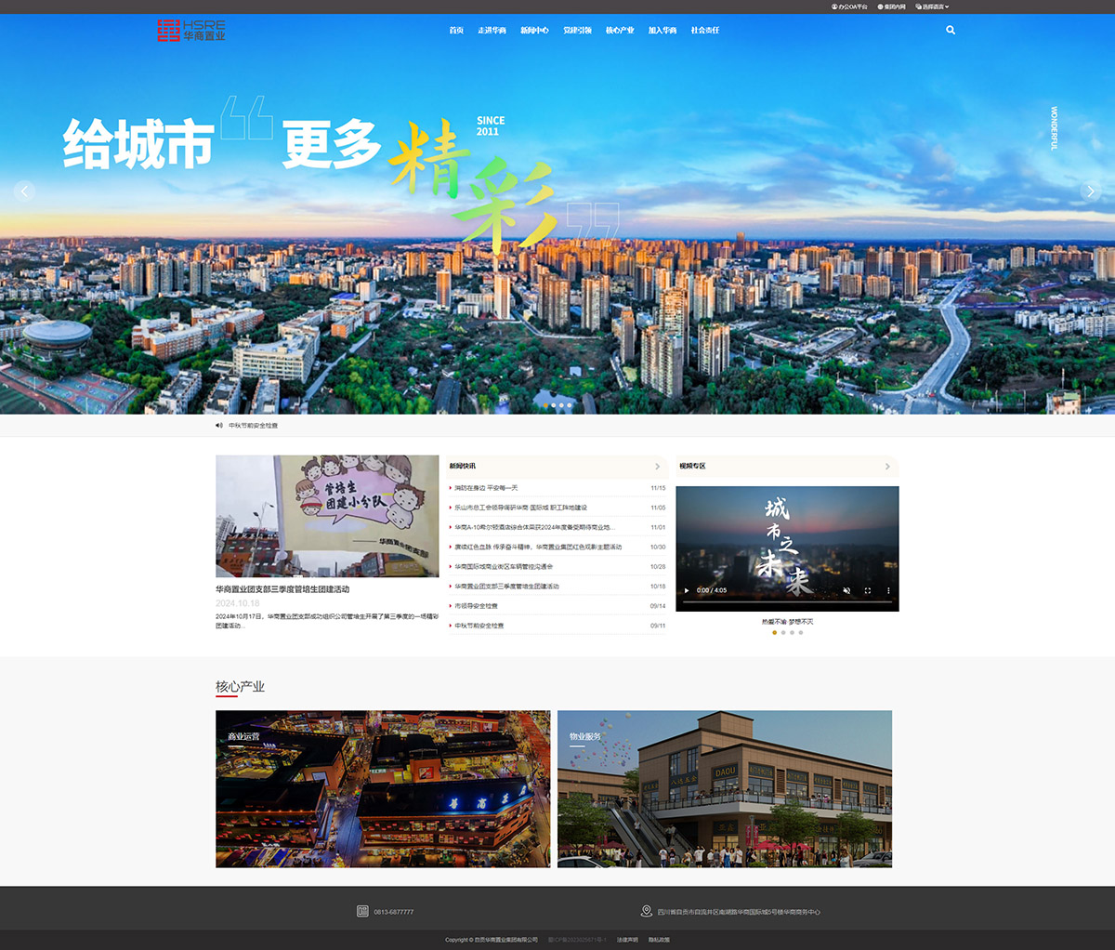1115x950 pixels.
Task: Click the 视频专区 section title
Action: pyautogui.click(x=692, y=467)
